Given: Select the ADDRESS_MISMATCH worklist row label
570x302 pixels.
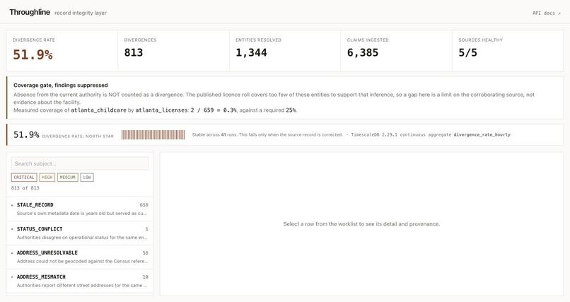Looking at the screenshot, I should point(41,277).
